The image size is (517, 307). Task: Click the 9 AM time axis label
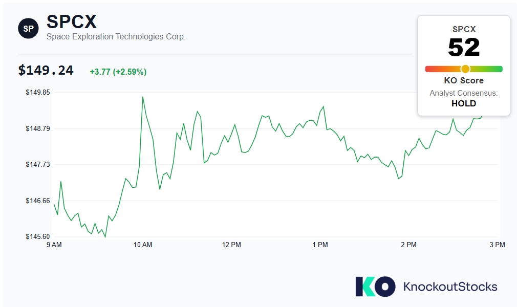click(54, 245)
